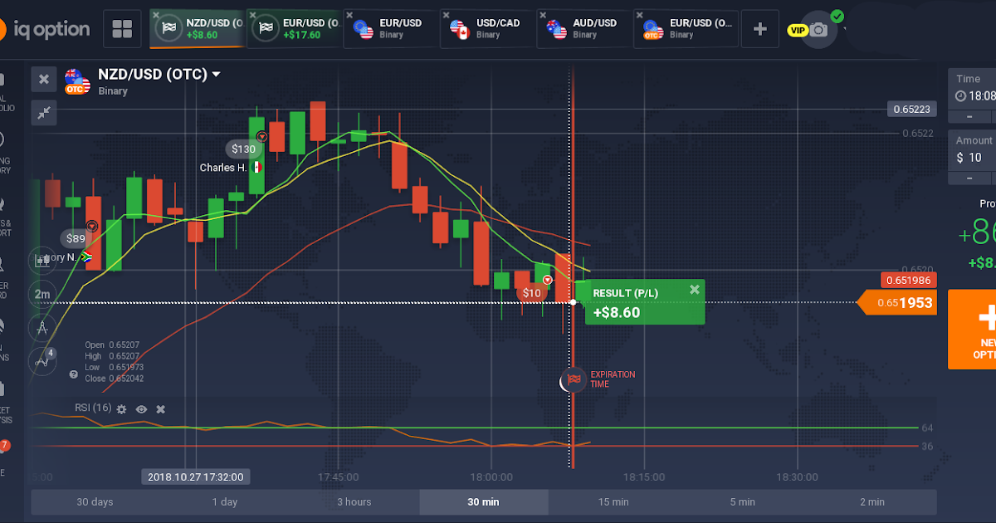Add a new asset tab with plus

point(759,29)
